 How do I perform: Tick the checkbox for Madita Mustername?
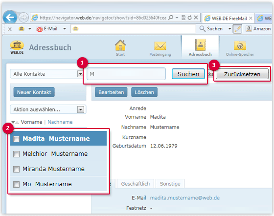click(17, 139)
